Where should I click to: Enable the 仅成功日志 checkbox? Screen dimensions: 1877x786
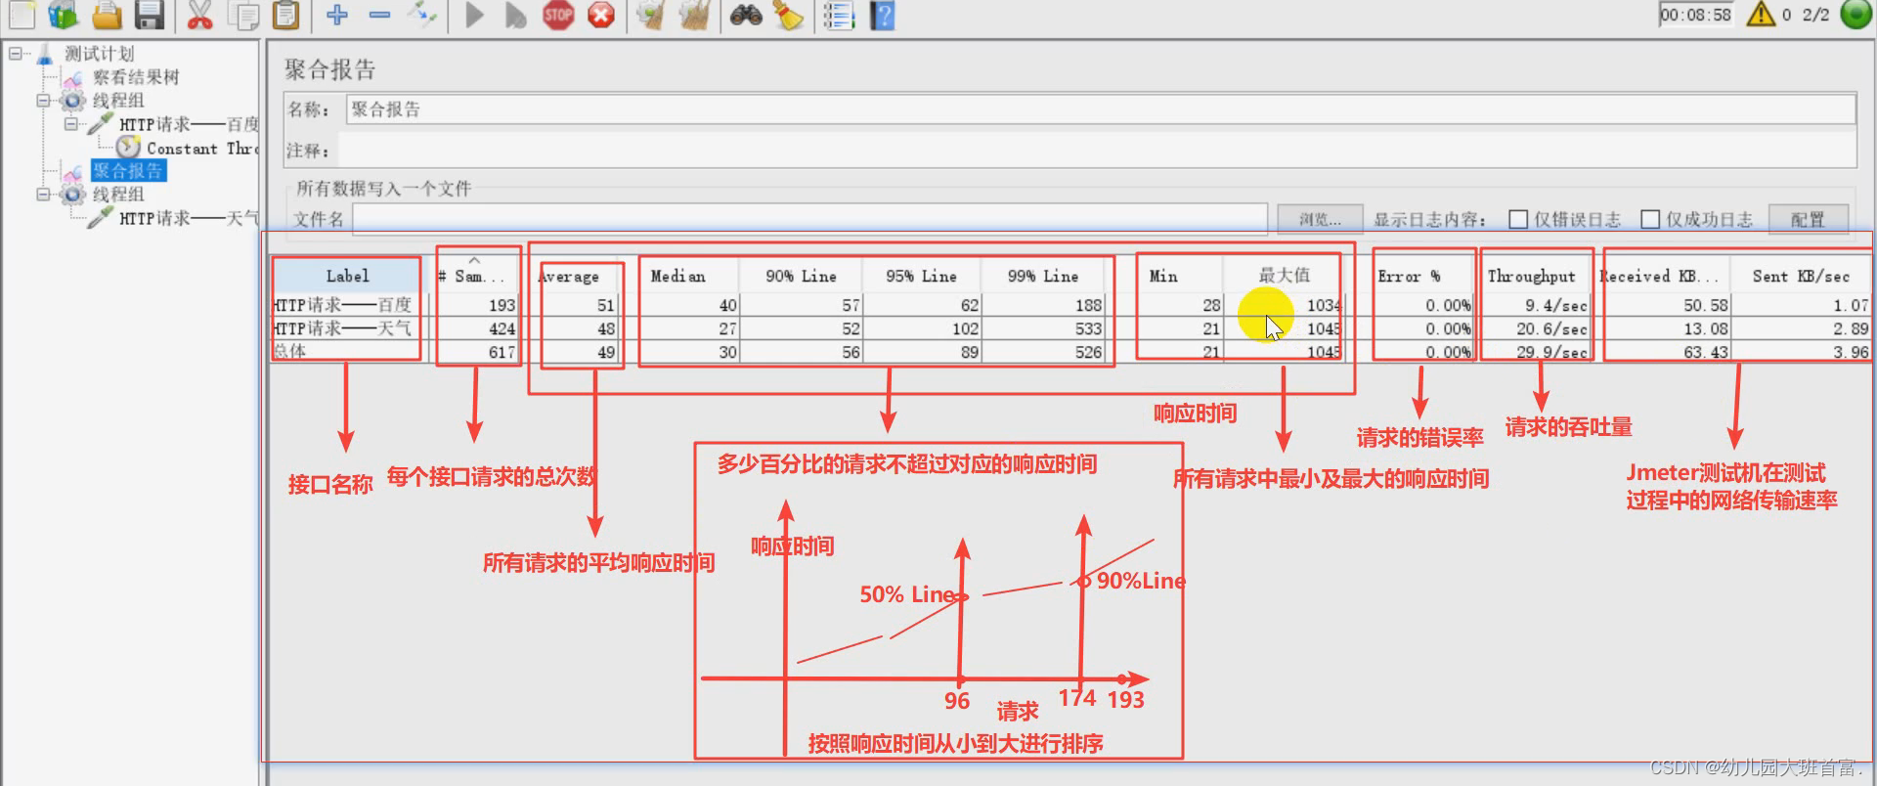1650,219
